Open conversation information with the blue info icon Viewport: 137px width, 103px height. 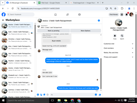pyautogui.click(x=99, y=21)
